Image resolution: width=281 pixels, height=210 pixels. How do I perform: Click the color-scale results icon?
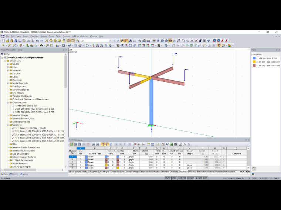(230, 46)
